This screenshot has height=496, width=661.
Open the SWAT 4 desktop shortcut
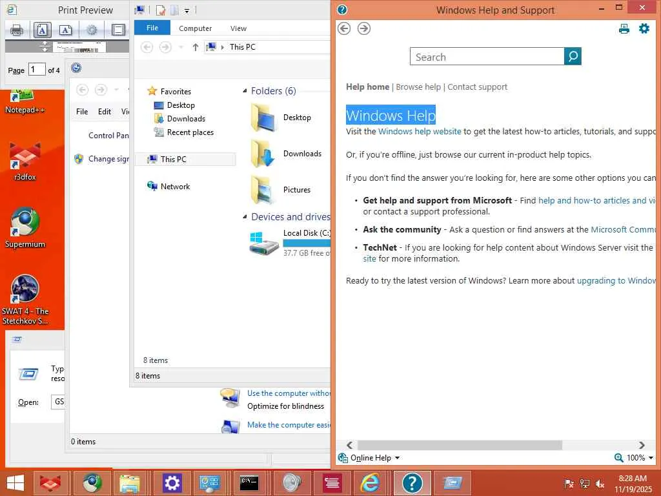[x=25, y=300]
